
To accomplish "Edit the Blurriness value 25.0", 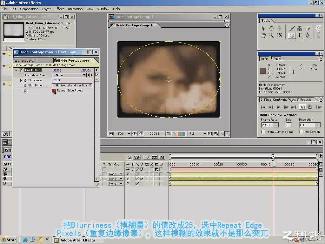I will 56,80.
